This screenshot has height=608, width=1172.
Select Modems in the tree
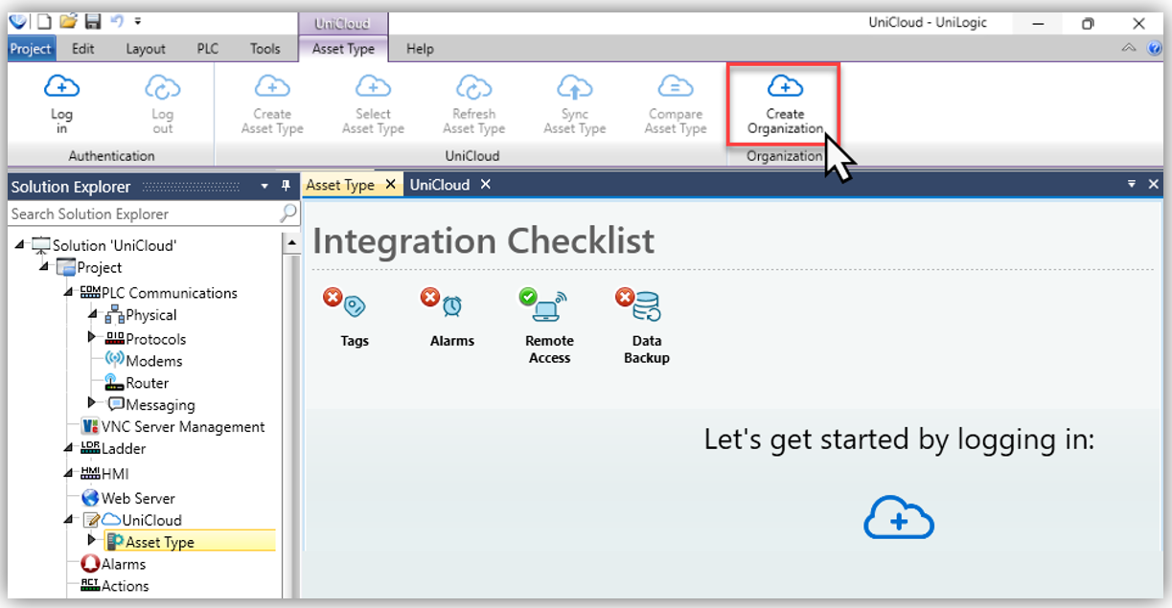click(153, 361)
